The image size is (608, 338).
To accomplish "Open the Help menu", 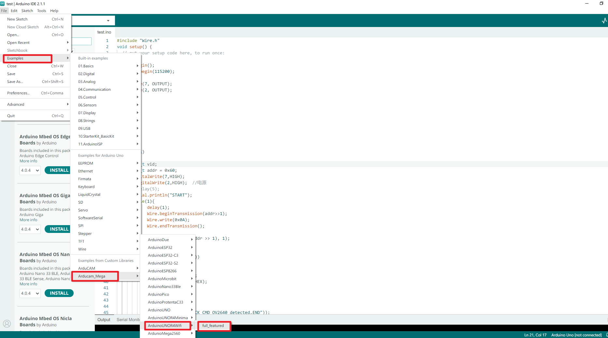I will (x=54, y=11).
